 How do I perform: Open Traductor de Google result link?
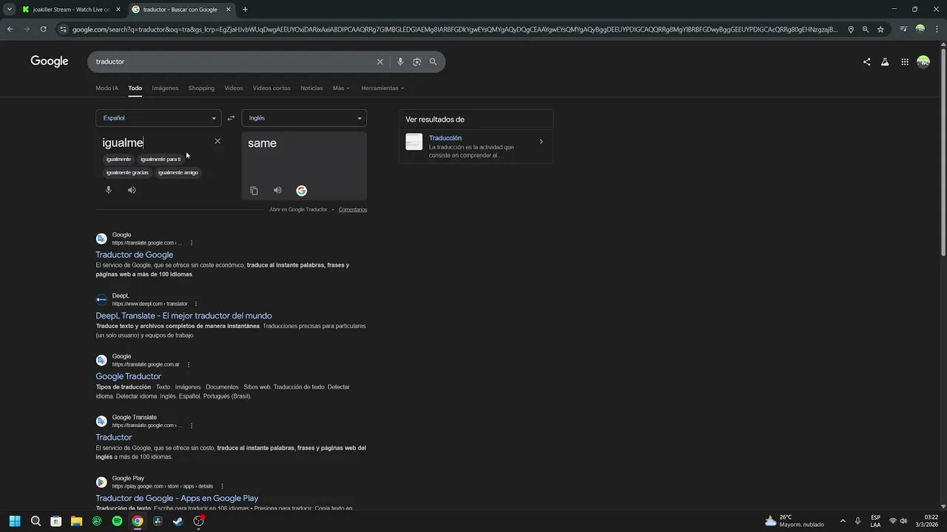click(x=135, y=255)
